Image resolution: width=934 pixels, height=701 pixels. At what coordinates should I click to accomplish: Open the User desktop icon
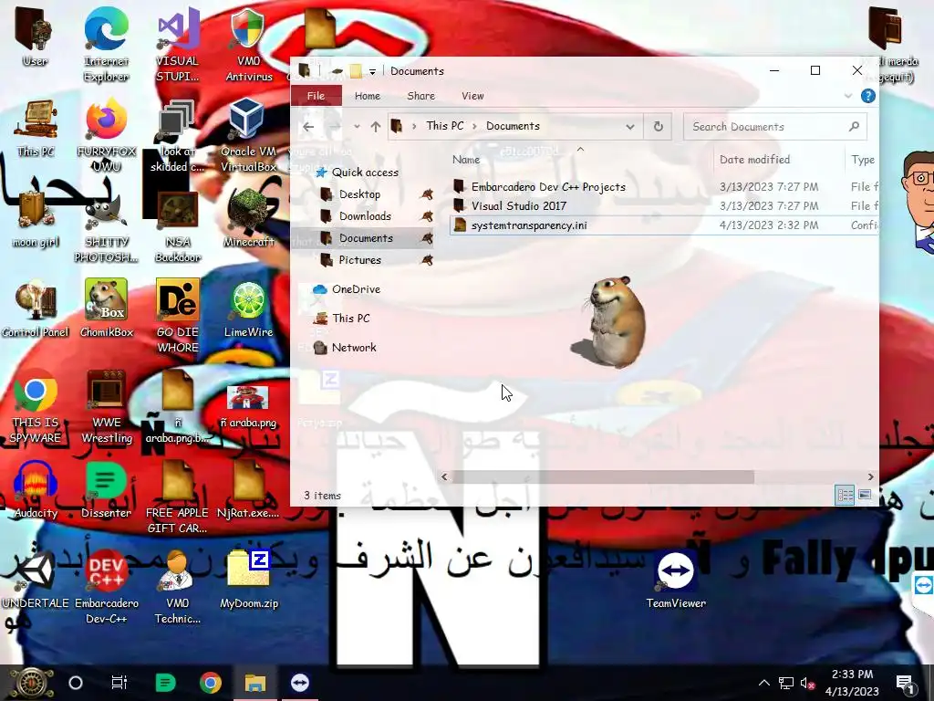click(35, 37)
